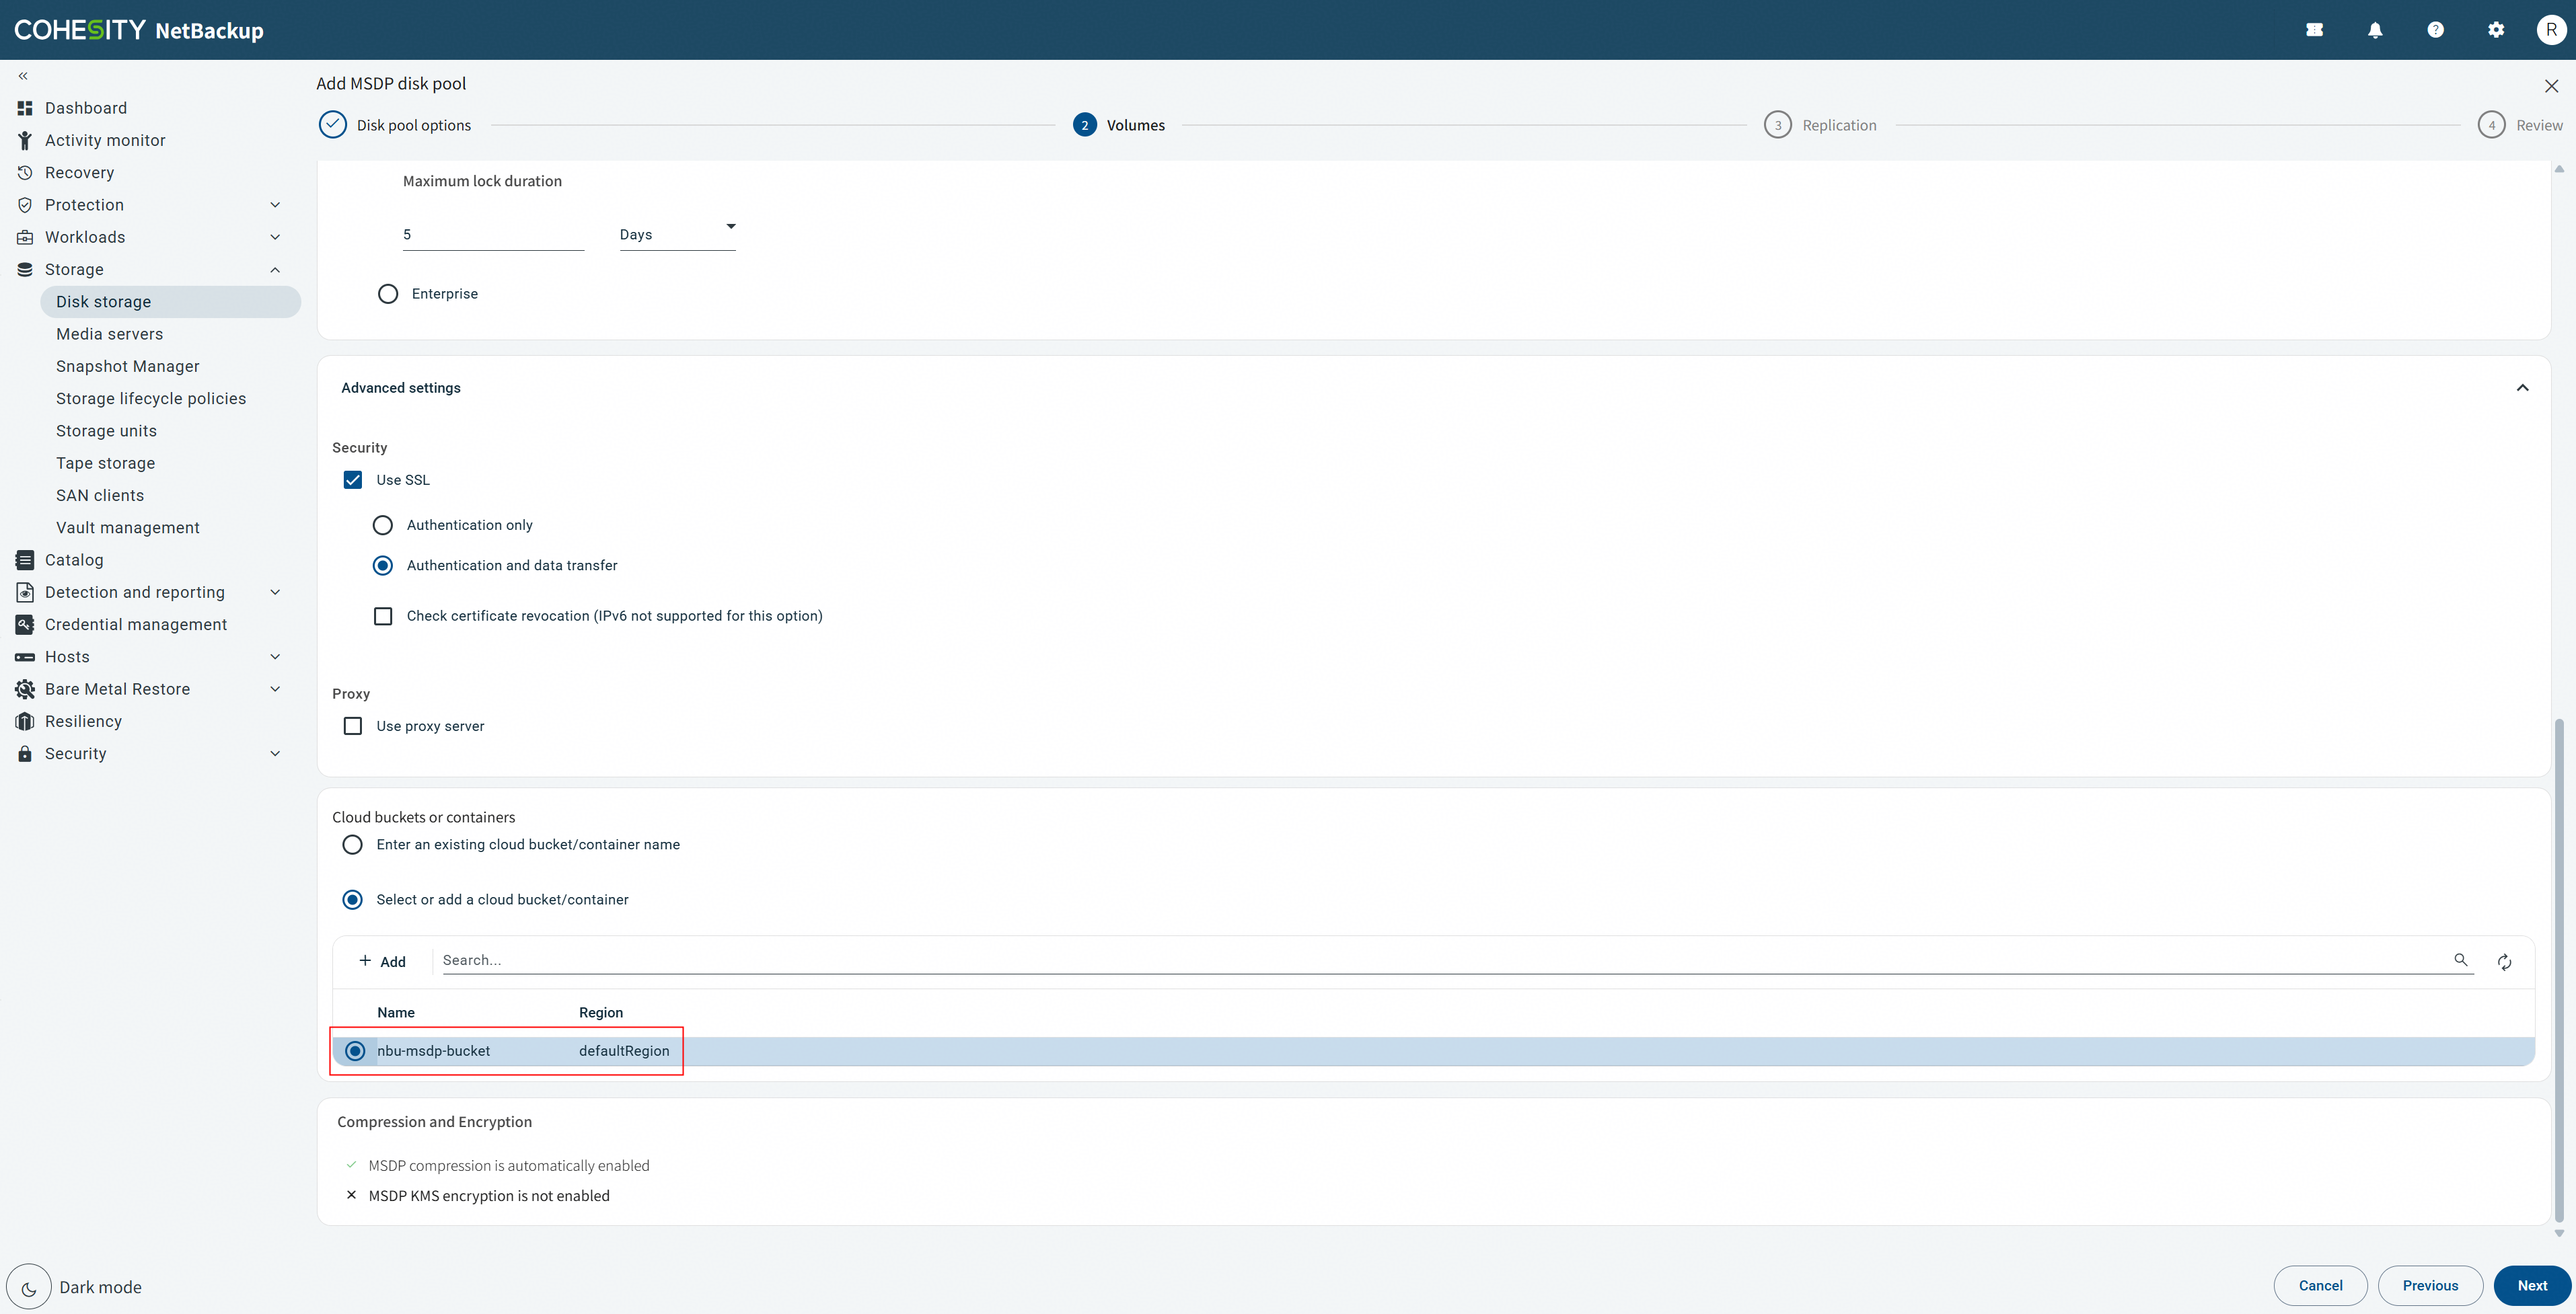Open the settings gear in header

tap(2496, 30)
